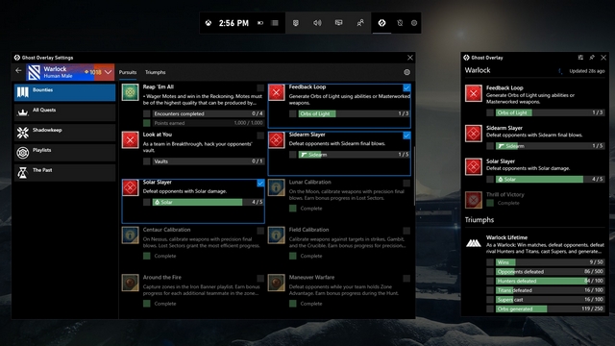
Task: Refresh the overlay data next to Updated
Action: click(560, 71)
